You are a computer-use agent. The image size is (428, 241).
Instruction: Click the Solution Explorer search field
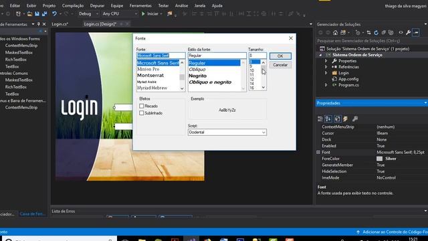tap(372, 41)
